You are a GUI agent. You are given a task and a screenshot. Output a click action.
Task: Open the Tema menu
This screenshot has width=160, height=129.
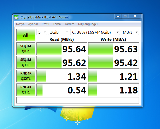57,24
